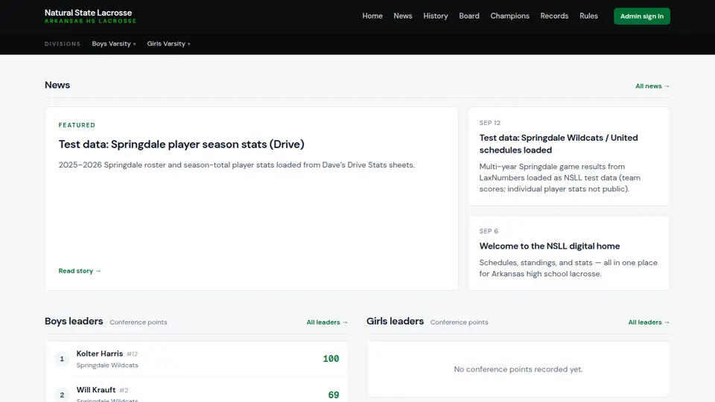Click the News section heading
The image size is (715, 402).
coord(57,85)
